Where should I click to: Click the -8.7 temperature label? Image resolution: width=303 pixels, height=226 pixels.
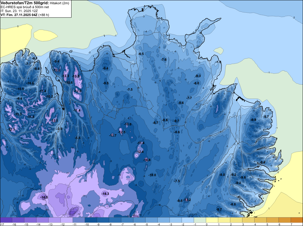(x=155, y=123)
